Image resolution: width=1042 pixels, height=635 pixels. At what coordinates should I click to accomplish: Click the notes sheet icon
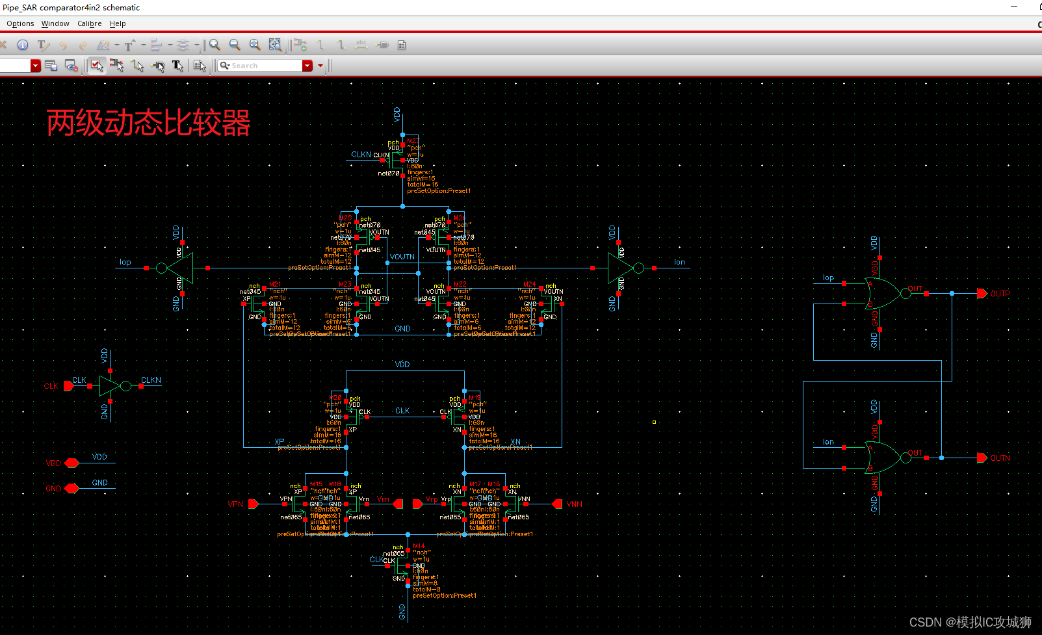pyautogui.click(x=402, y=45)
